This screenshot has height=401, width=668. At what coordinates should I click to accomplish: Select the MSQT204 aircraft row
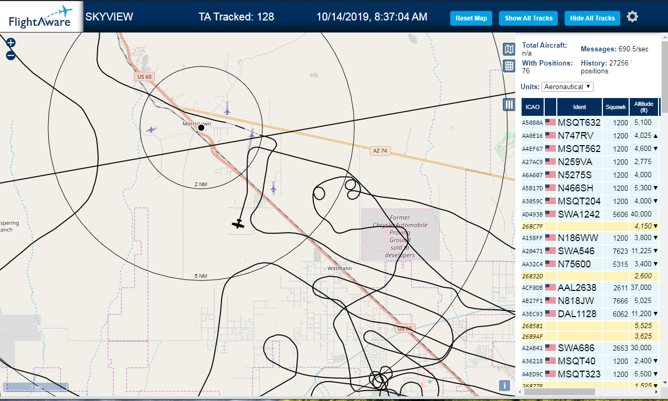pos(590,201)
